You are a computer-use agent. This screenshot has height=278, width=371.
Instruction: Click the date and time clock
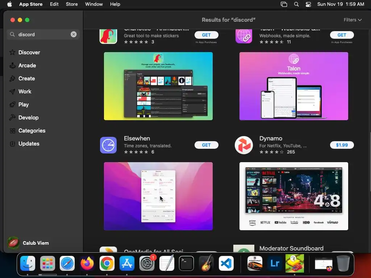[x=341, y=4]
